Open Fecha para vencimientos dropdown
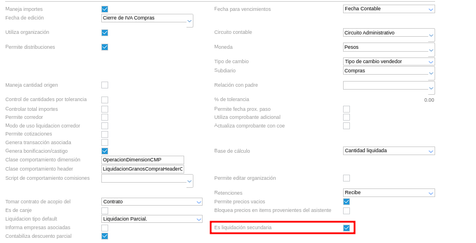 click(431, 9)
